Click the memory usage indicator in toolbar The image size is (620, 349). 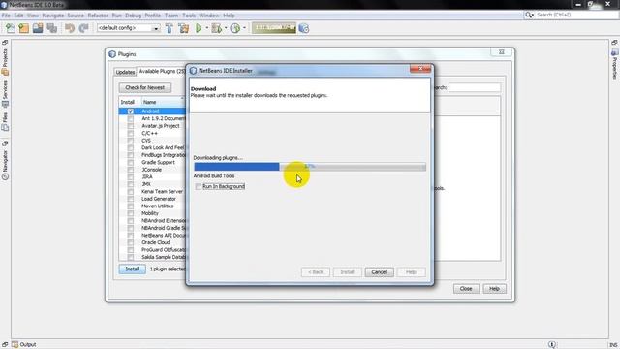[273, 28]
